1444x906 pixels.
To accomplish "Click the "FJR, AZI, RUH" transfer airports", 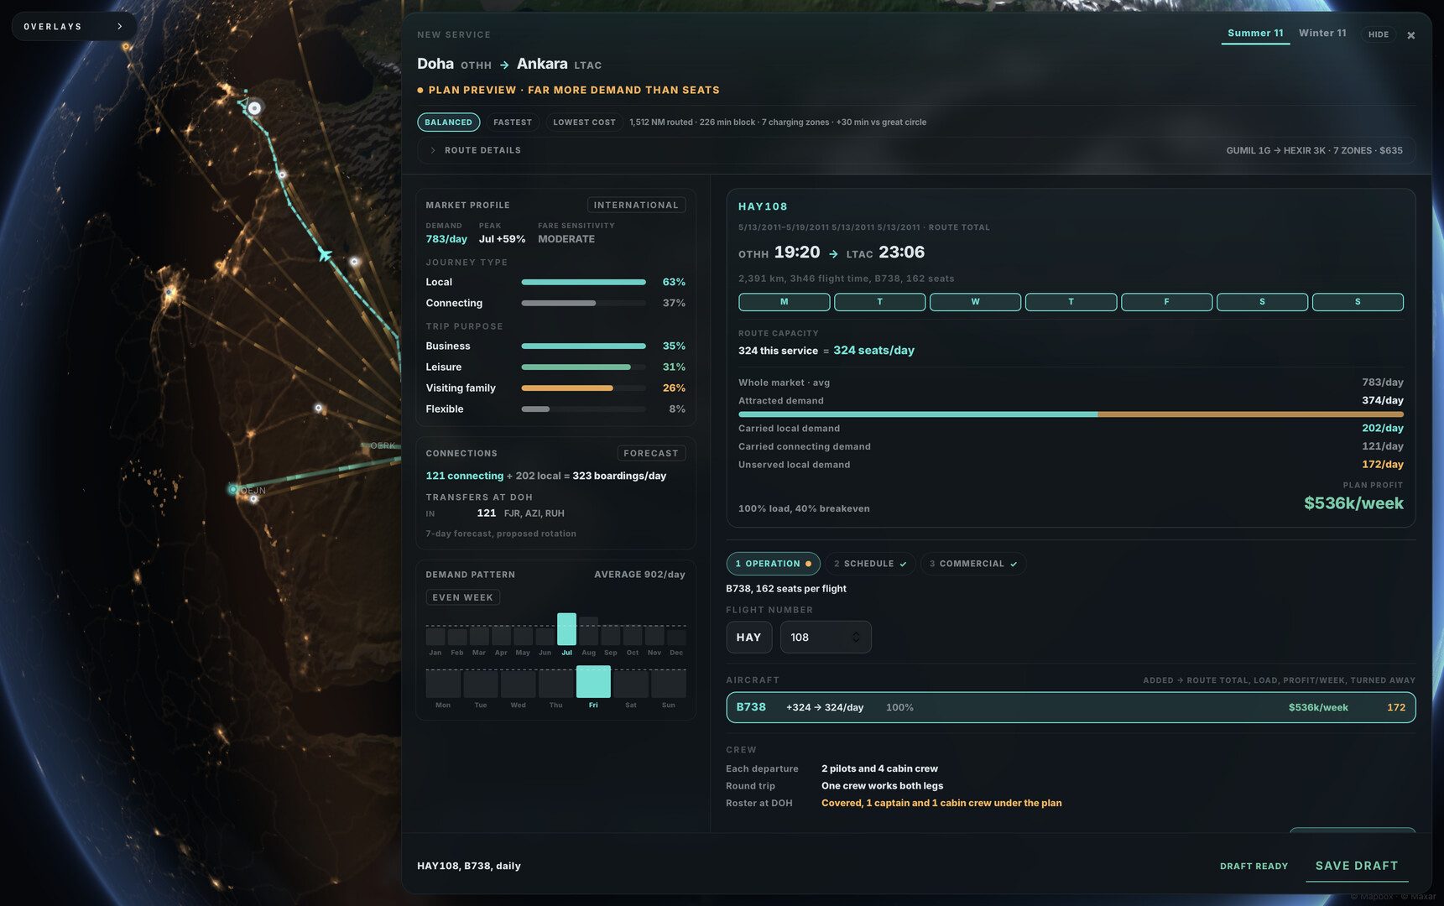I will pyautogui.click(x=534, y=513).
